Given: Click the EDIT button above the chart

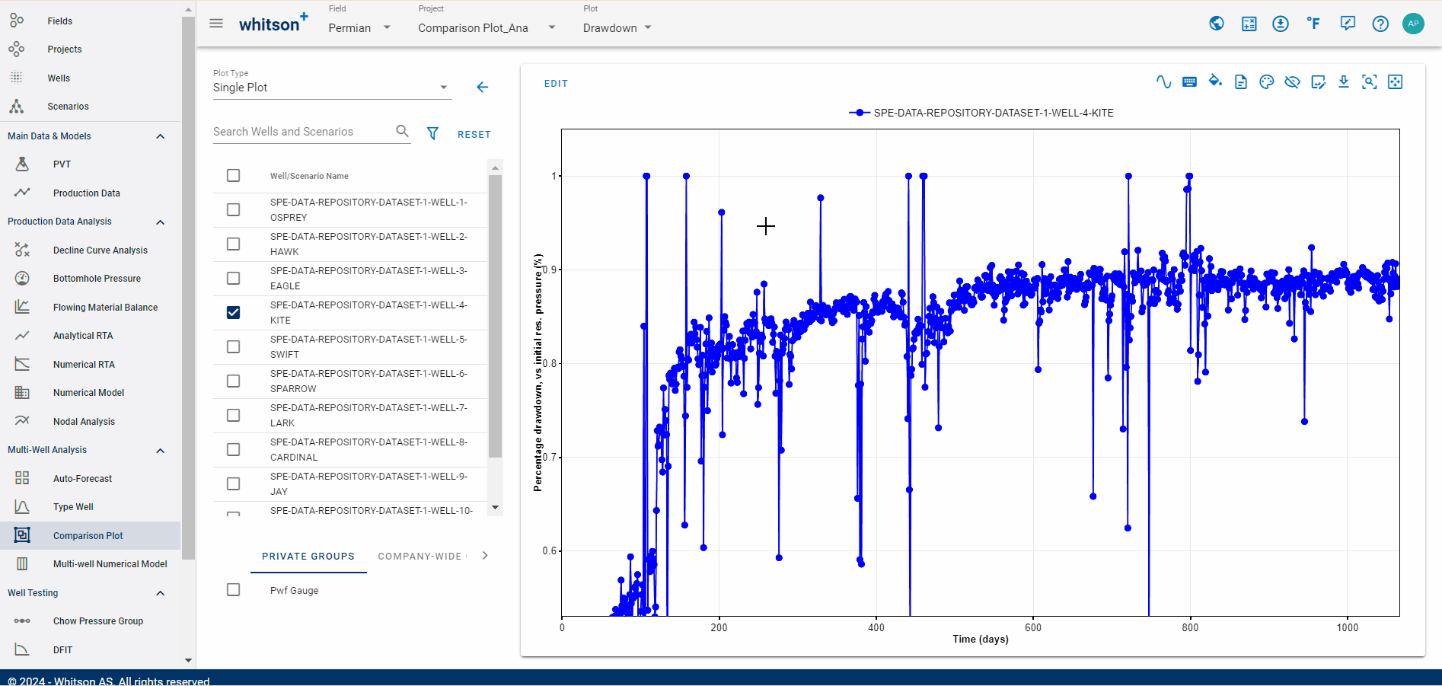Looking at the screenshot, I should pyautogui.click(x=556, y=84).
